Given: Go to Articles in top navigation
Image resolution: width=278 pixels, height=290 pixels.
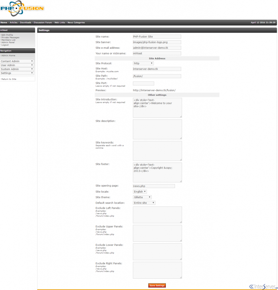Looking at the screenshot, I should coord(14,23).
